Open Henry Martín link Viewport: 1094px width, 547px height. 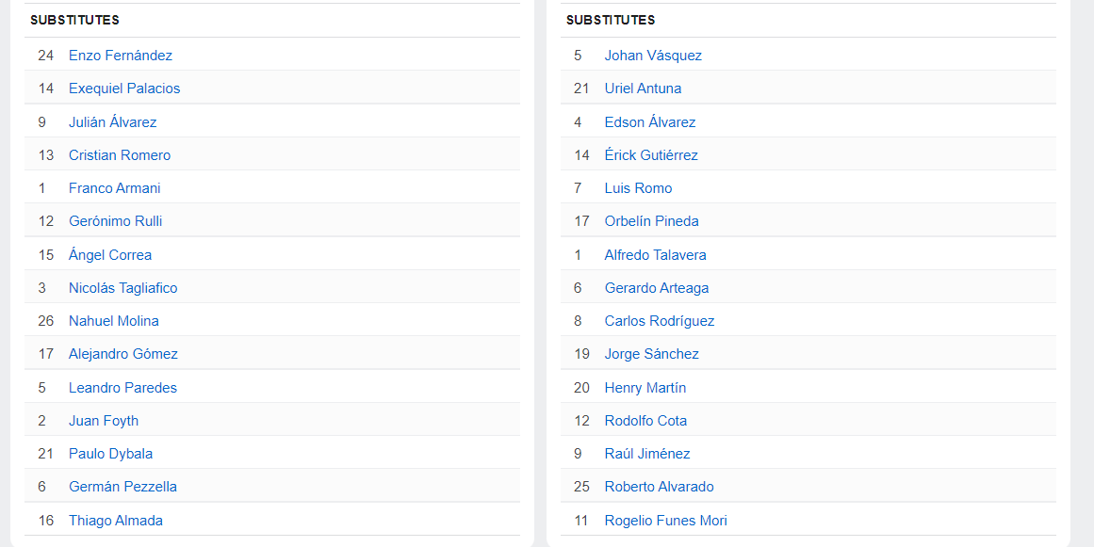tap(645, 388)
